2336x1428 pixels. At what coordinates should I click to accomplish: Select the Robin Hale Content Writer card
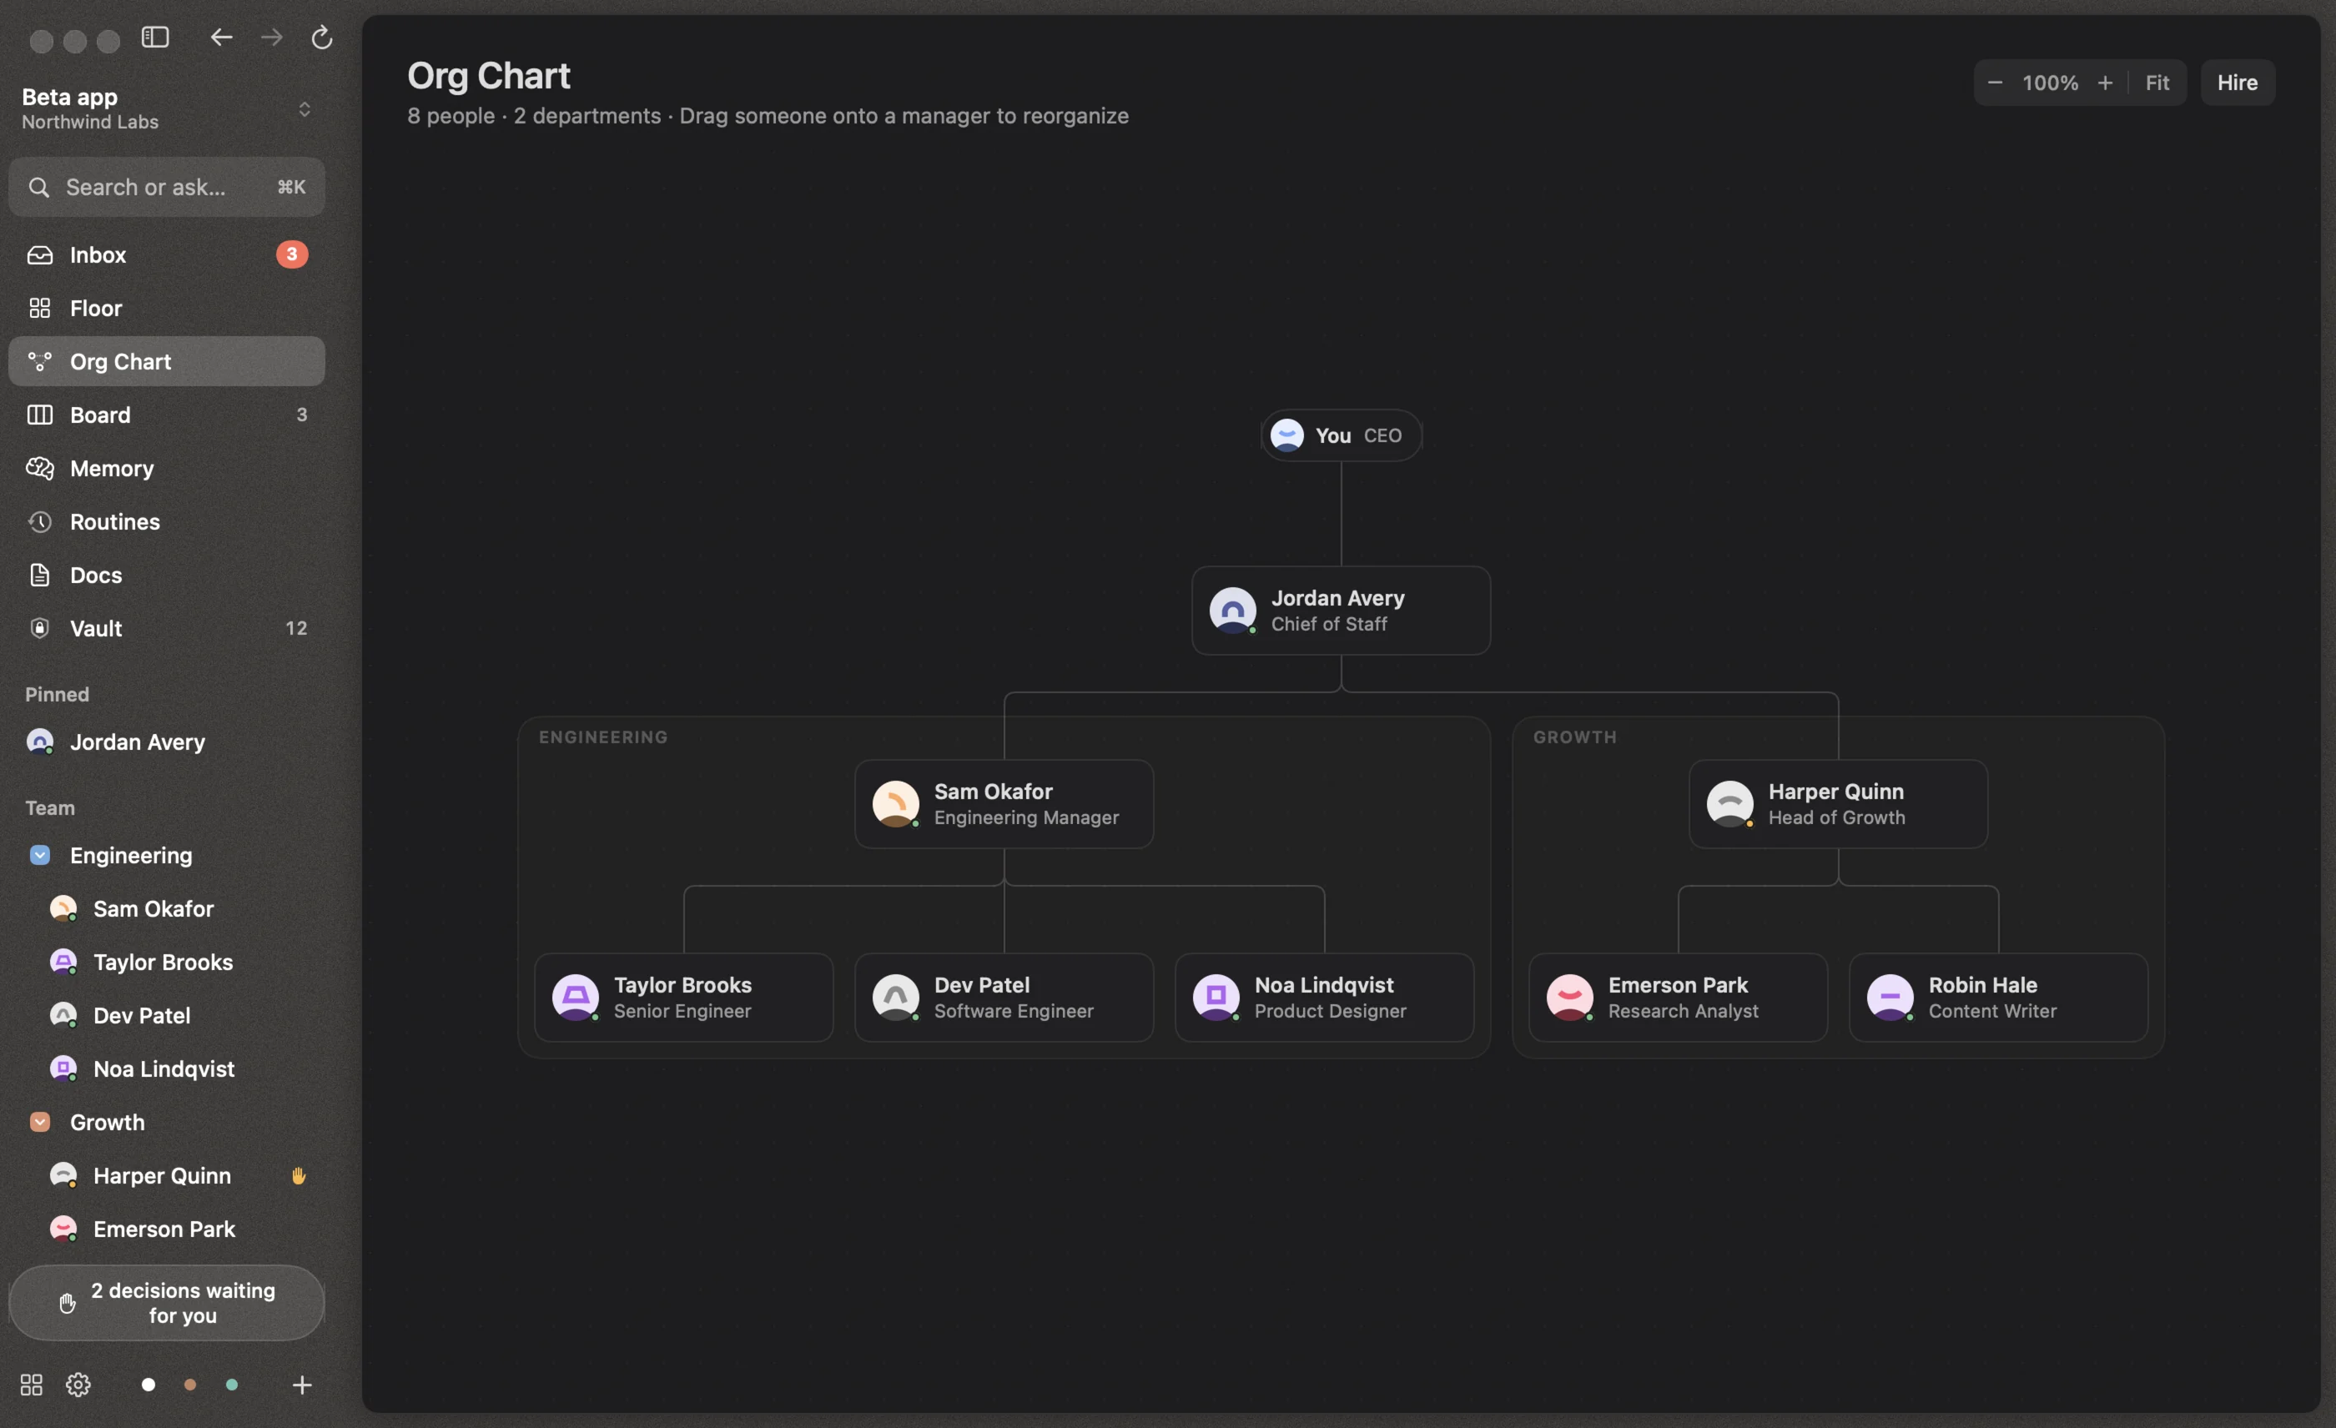[1998, 998]
